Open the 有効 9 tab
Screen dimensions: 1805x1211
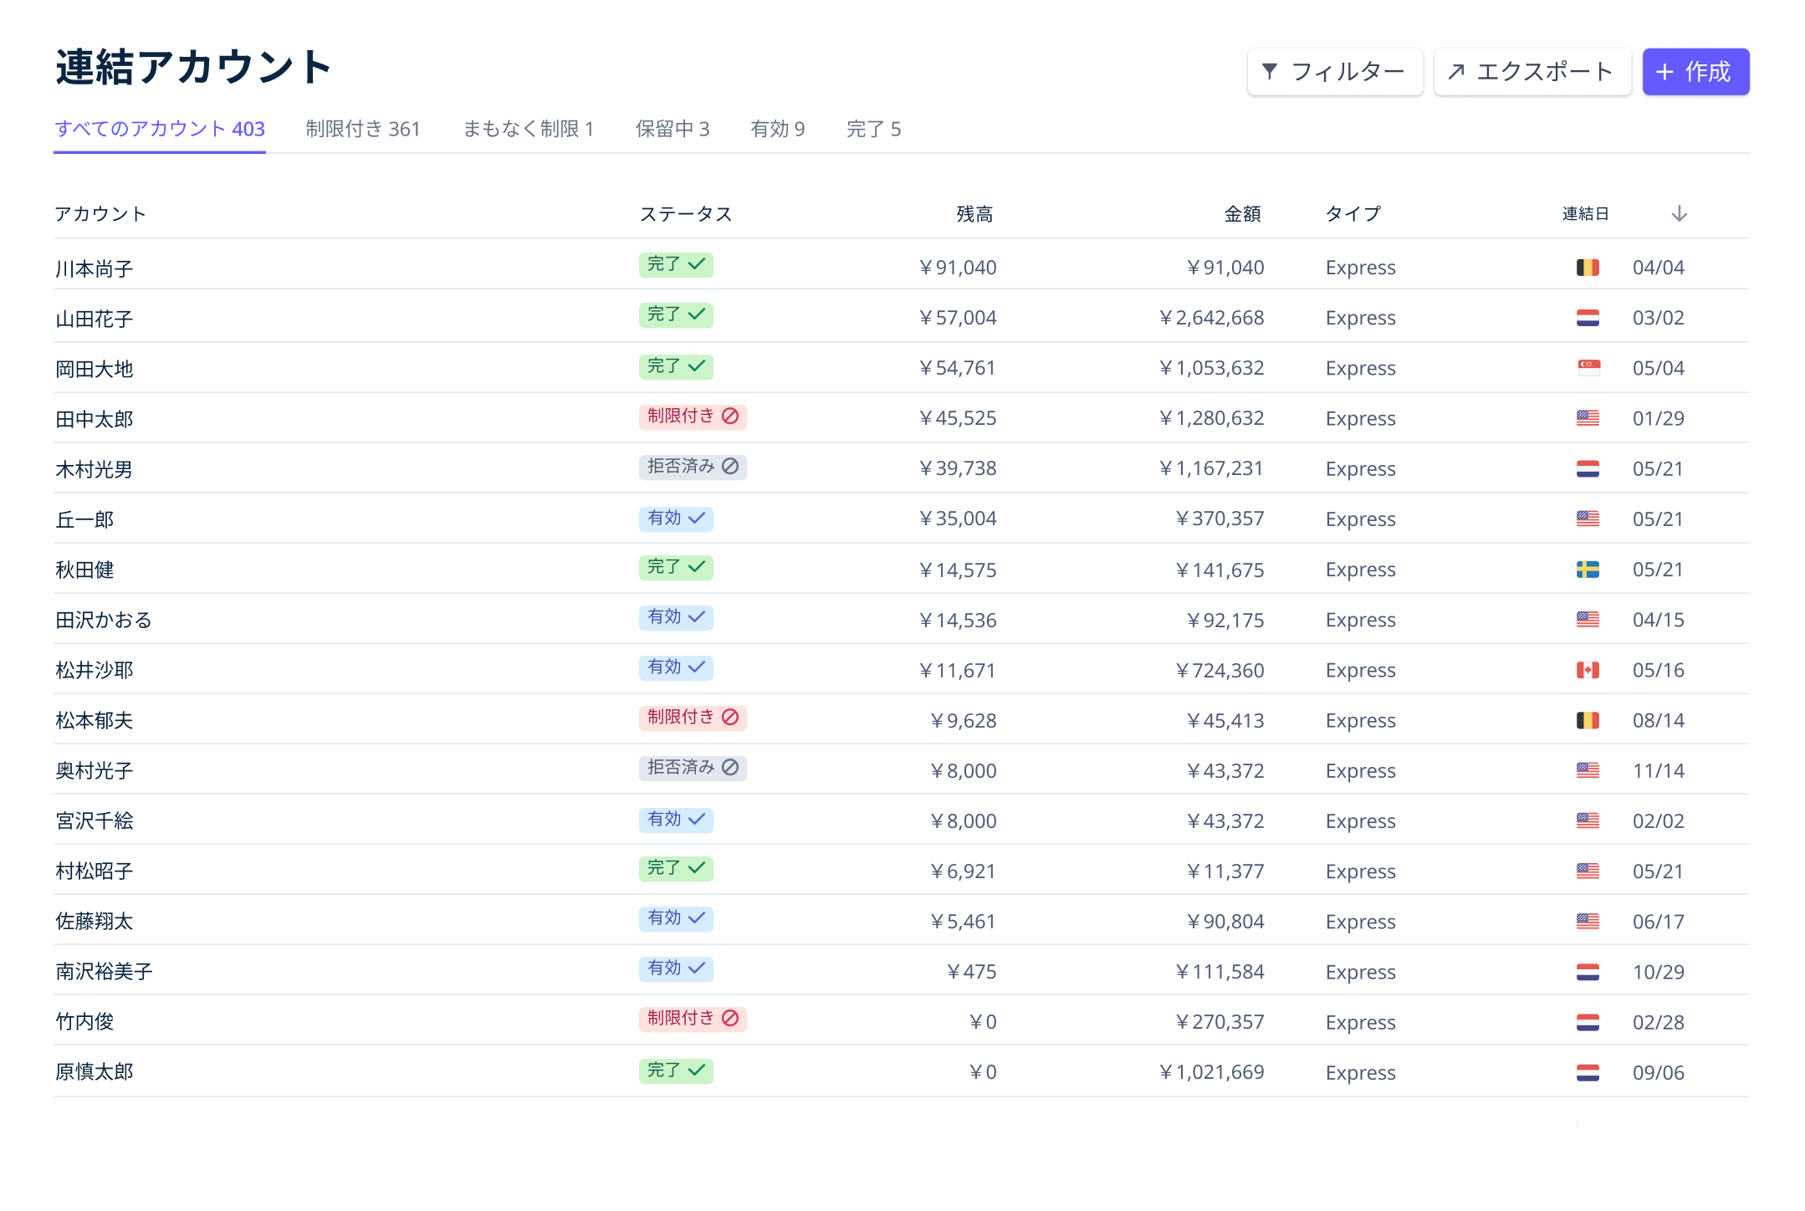click(x=778, y=129)
